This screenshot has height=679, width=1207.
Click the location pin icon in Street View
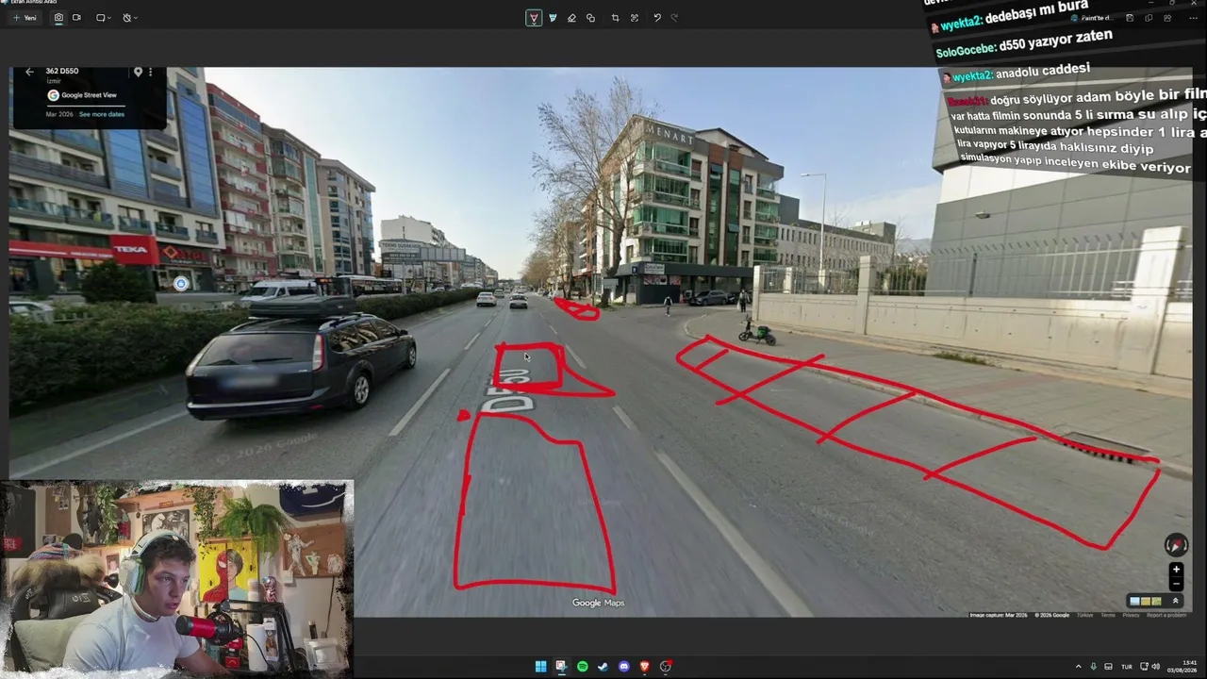tap(138, 72)
